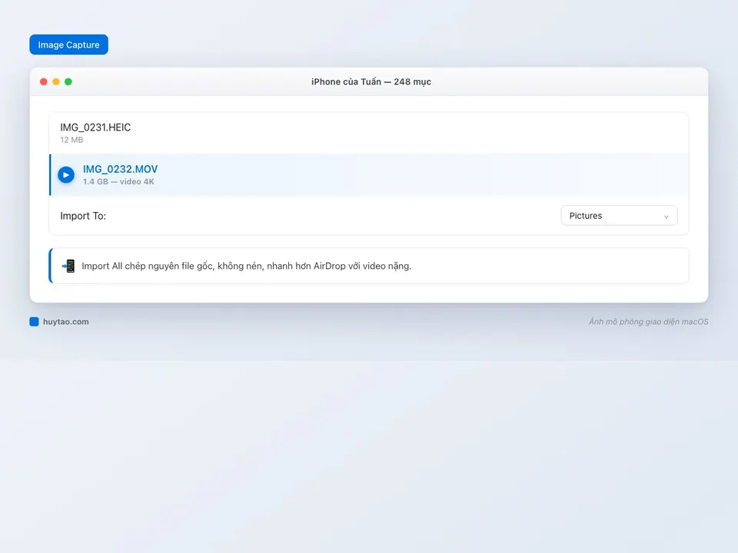
Task: Maximize the window with the green button
Action: pos(68,82)
